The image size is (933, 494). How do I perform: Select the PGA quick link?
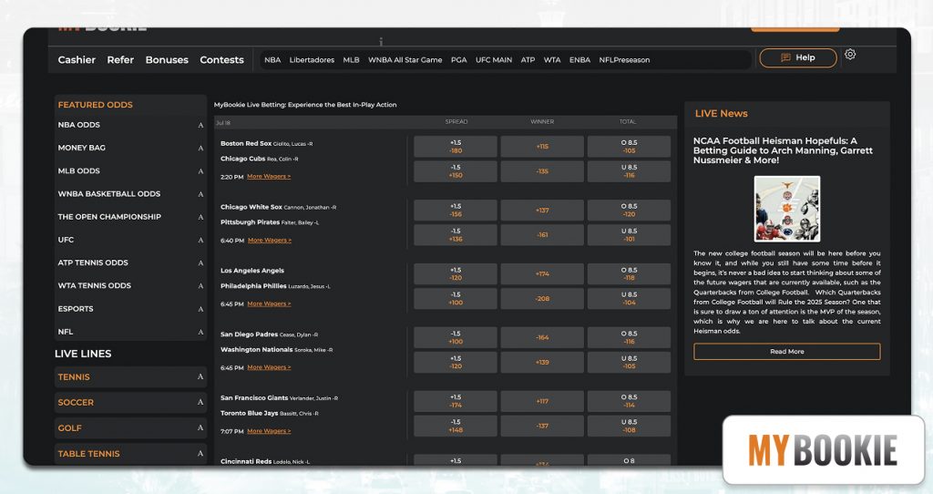[459, 59]
